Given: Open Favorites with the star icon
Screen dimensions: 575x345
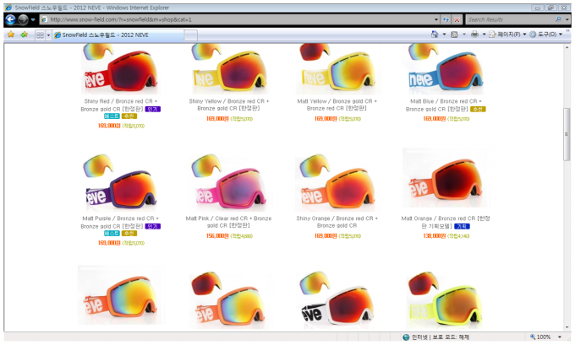Looking at the screenshot, I should click(11, 35).
